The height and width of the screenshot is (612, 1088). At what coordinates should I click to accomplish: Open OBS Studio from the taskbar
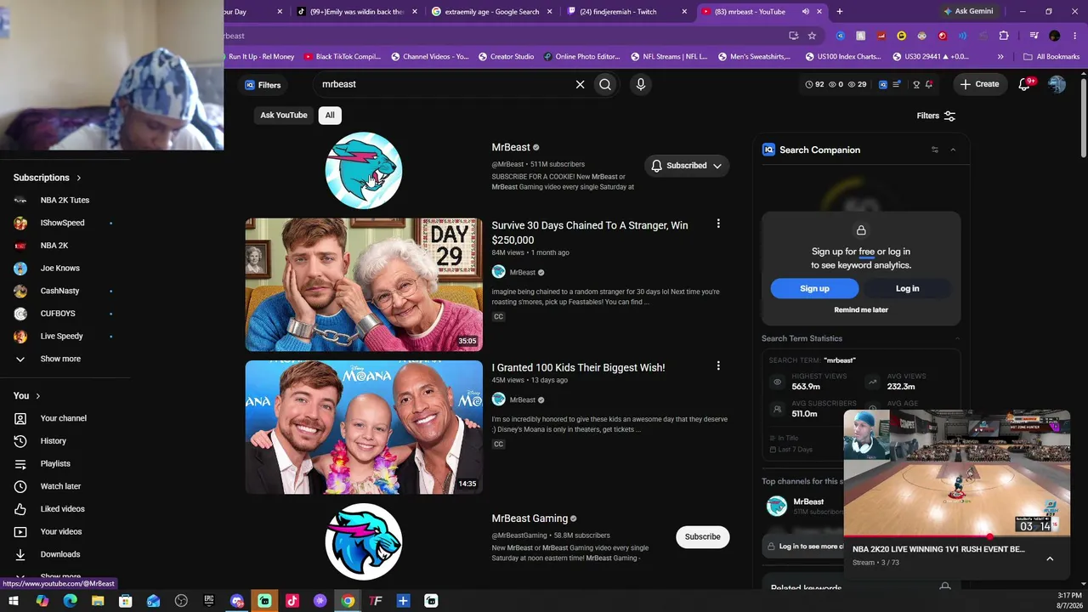[x=181, y=601]
